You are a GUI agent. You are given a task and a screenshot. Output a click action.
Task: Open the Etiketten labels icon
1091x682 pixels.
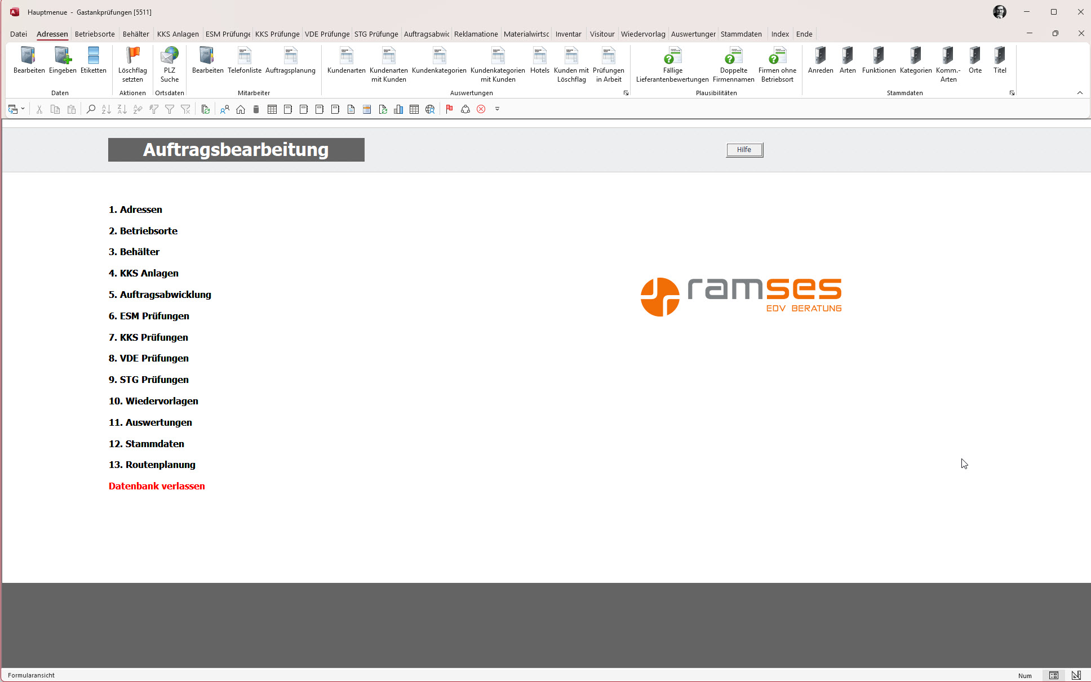[x=94, y=61]
